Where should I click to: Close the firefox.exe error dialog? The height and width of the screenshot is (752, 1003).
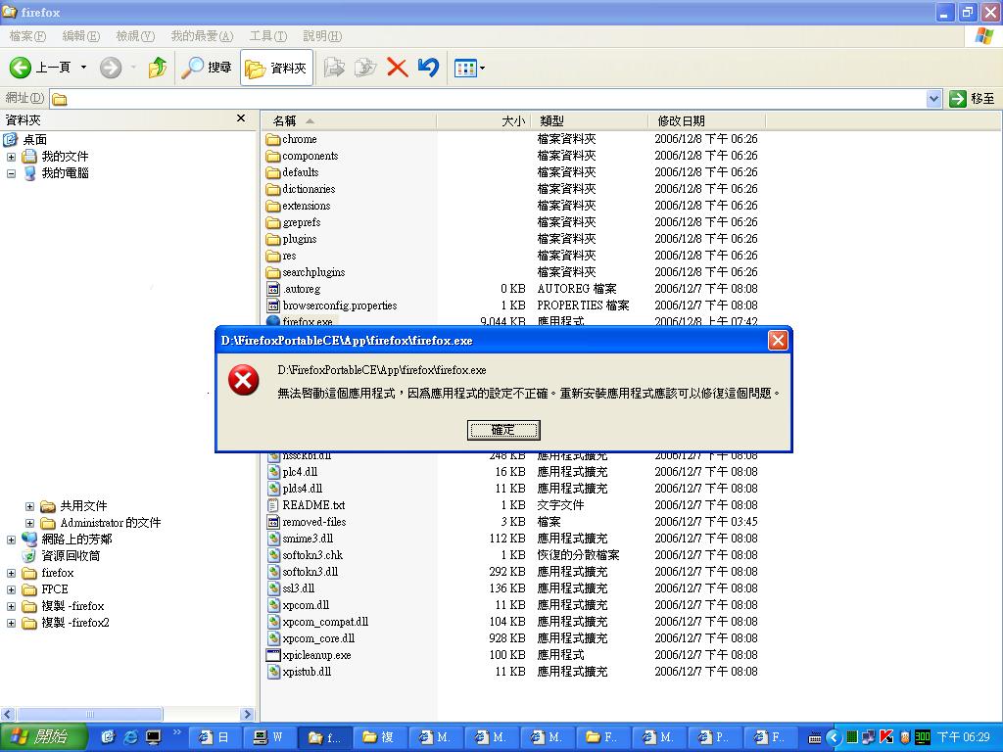778,340
